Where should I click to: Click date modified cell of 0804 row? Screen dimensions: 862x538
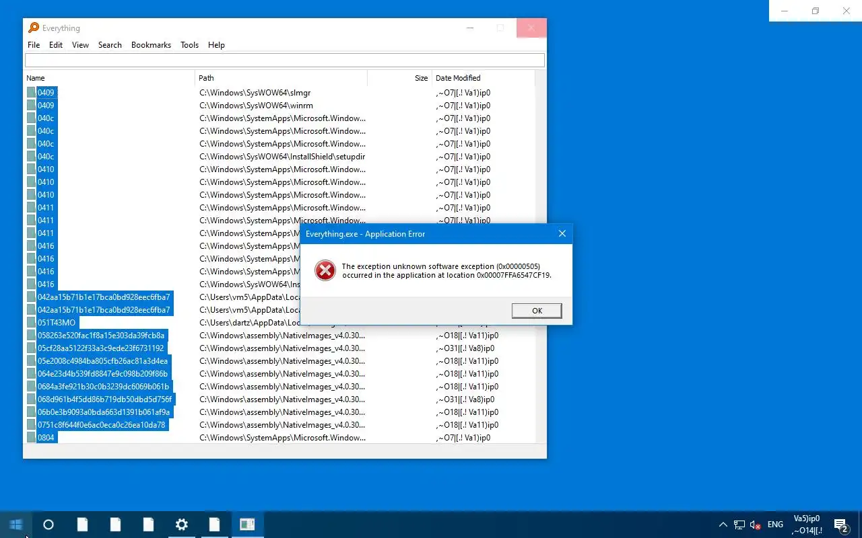pyautogui.click(x=463, y=438)
